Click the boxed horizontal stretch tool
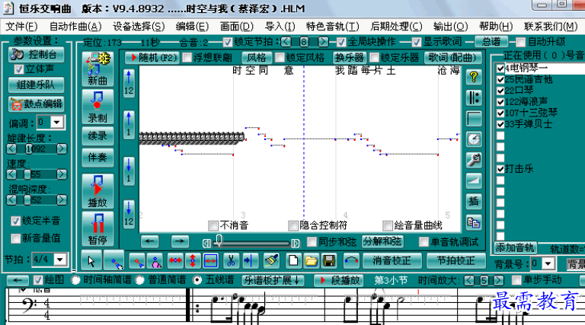This screenshot has height=325, width=585. 210,261
